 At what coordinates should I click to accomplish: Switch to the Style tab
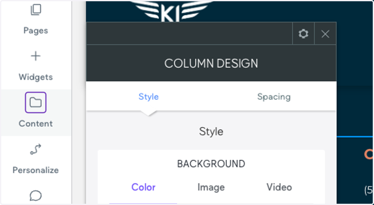click(x=149, y=97)
